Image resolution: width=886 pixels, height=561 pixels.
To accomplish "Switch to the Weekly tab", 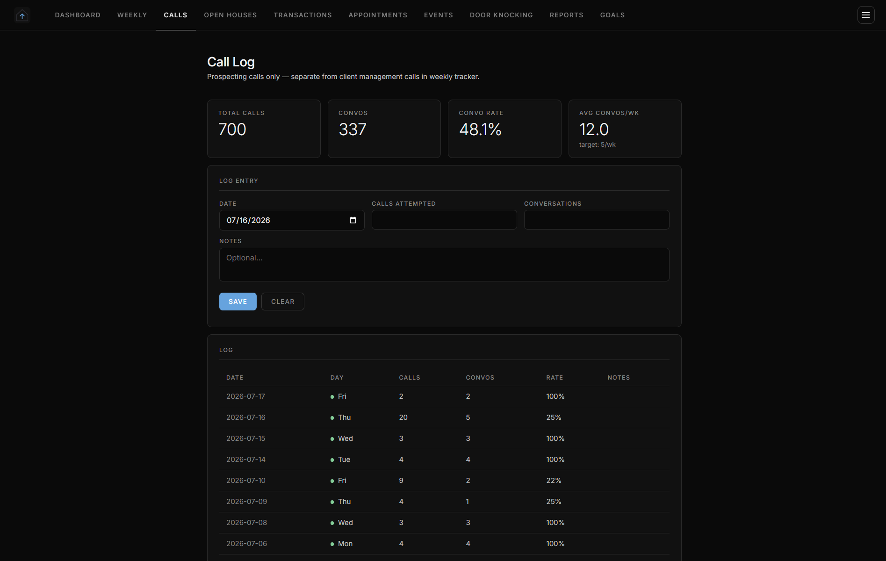I will [x=132, y=15].
